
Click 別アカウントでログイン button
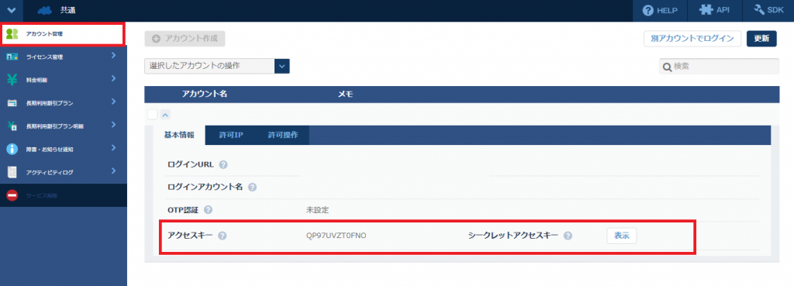tap(692, 39)
